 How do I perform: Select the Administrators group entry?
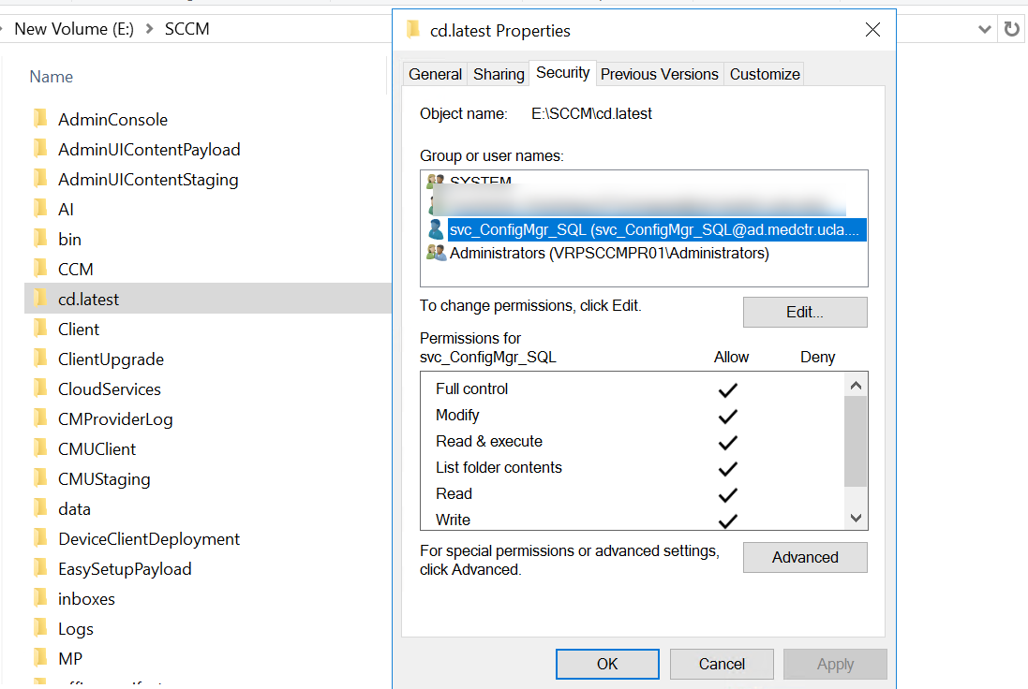coord(575,253)
